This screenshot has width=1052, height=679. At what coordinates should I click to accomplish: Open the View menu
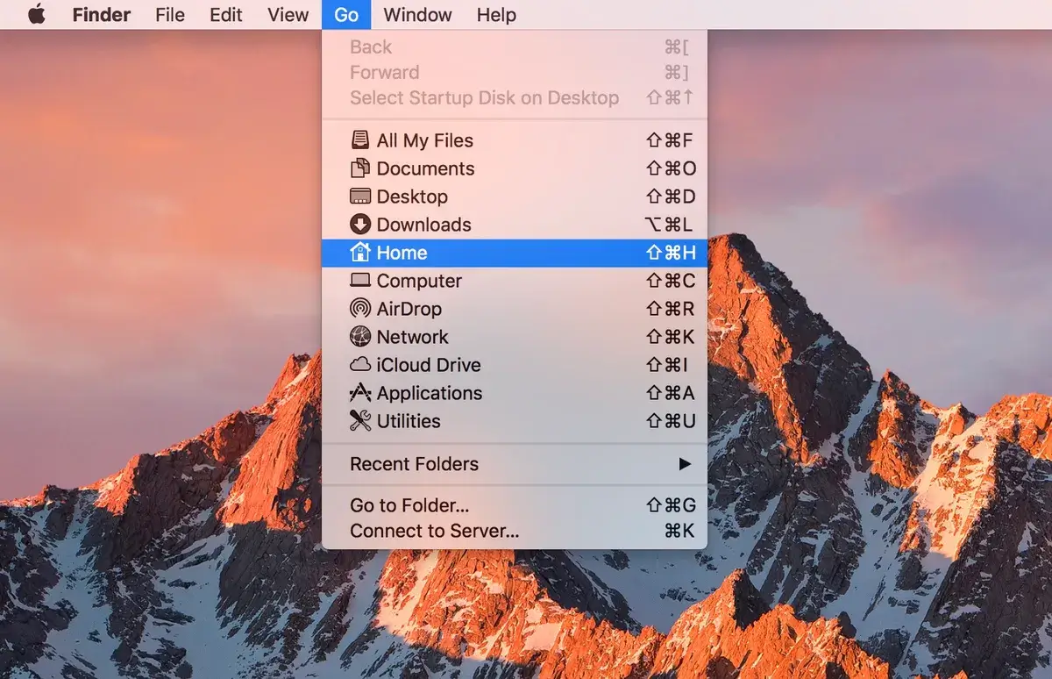click(288, 15)
